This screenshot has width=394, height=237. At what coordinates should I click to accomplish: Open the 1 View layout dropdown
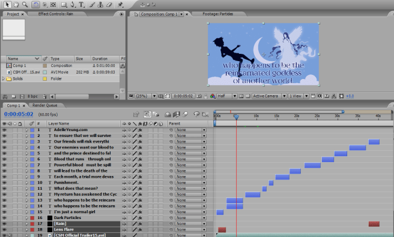click(299, 96)
